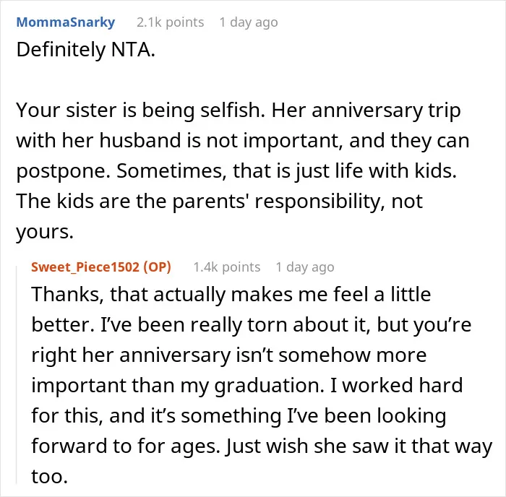Click the word 'Thanks,' starting the reply
The width and height of the screenshot is (506, 497).
67,295
